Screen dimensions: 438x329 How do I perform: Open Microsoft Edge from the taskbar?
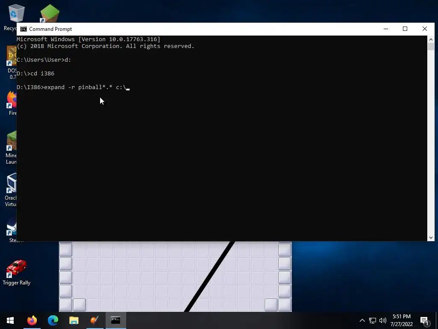pyautogui.click(x=53, y=320)
